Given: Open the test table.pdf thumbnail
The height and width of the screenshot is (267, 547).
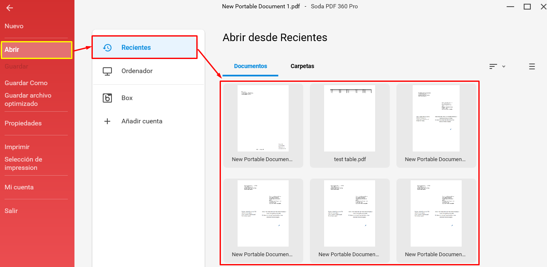Looking at the screenshot, I should click(350, 118).
